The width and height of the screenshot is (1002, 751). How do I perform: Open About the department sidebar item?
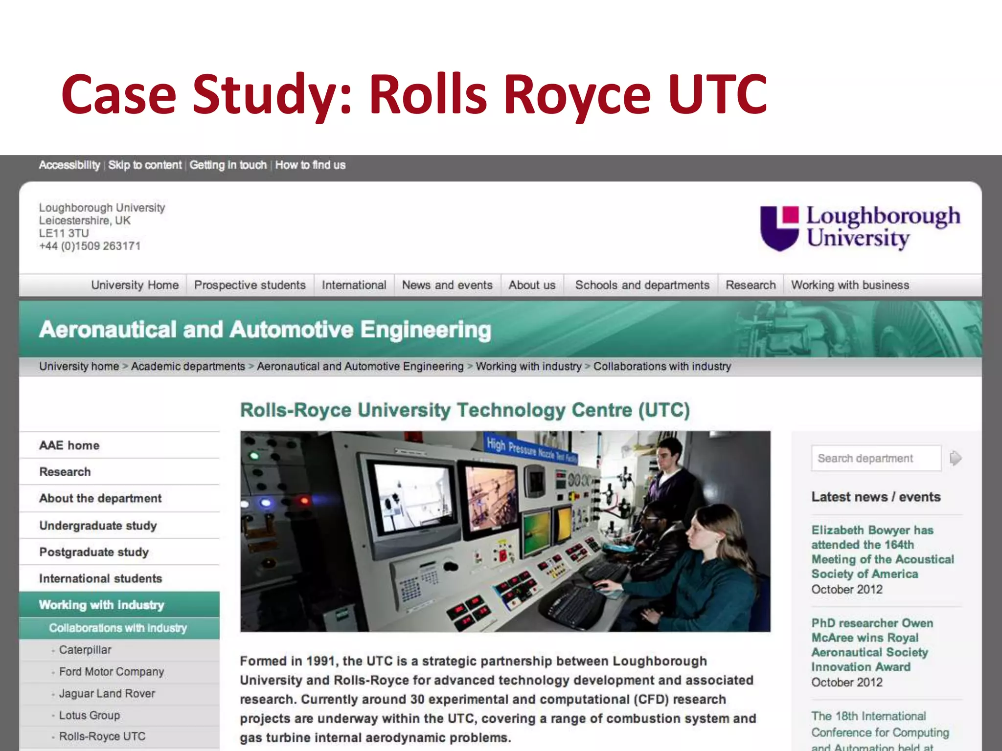[119, 498]
